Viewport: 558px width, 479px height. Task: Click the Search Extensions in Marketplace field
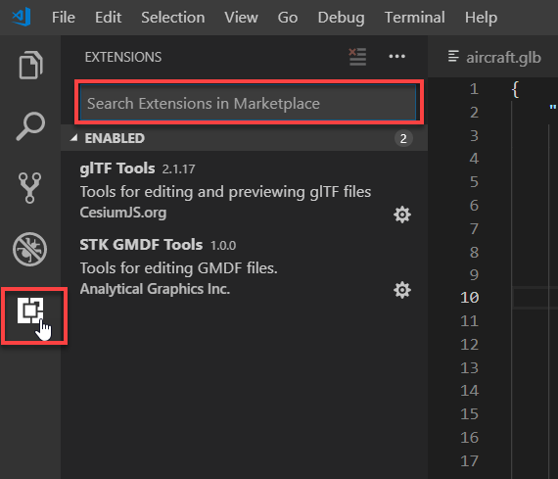point(248,103)
